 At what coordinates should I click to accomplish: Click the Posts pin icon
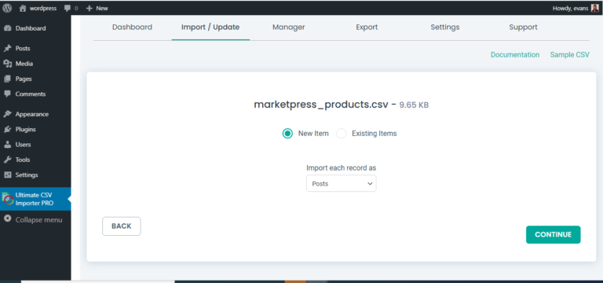click(7, 48)
